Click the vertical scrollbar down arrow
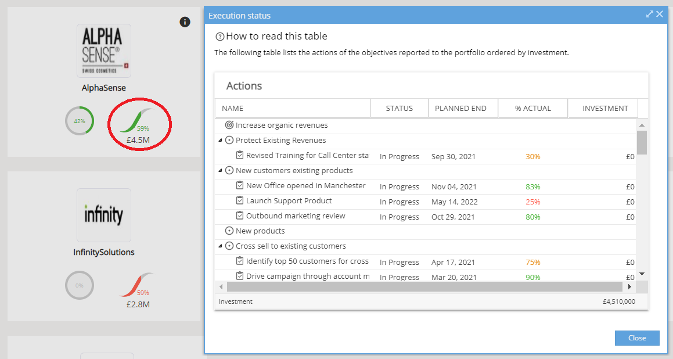This screenshot has width=673, height=359. tap(642, 274)
